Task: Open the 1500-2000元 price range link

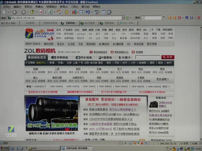Action: [x=56, y=86]
